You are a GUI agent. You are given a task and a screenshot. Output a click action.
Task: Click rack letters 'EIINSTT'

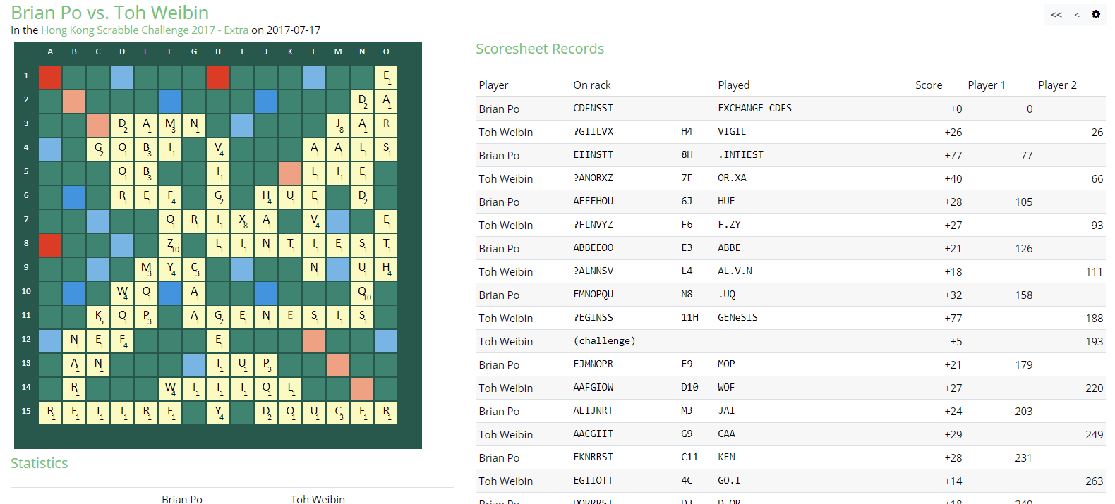pyautogui.click(x=593, y=154)
